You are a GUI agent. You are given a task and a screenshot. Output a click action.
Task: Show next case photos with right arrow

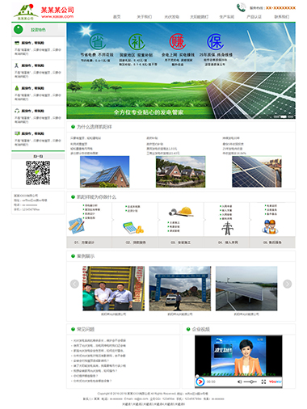pos(288,284)
